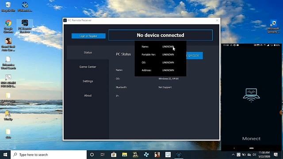Select the data folder on desktop
This screenshot has width=283, height=159.
click(8, 133)
